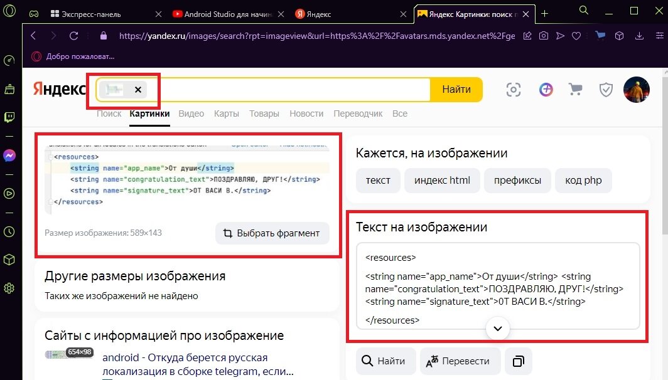Click browser toolbar shopping cart icon
This screenshot has height=380, width=668.
(x=600, y=35)
